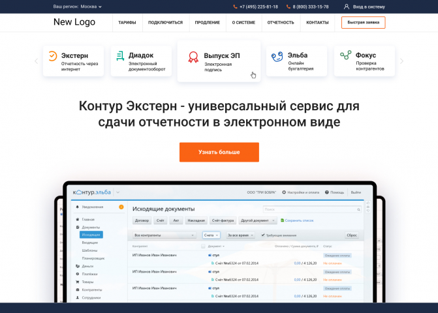Image resolution: width=438 pixels, height=313 pixels.
Task: Click the user icon near Вход в систему
Action: [x=347, y=7]
